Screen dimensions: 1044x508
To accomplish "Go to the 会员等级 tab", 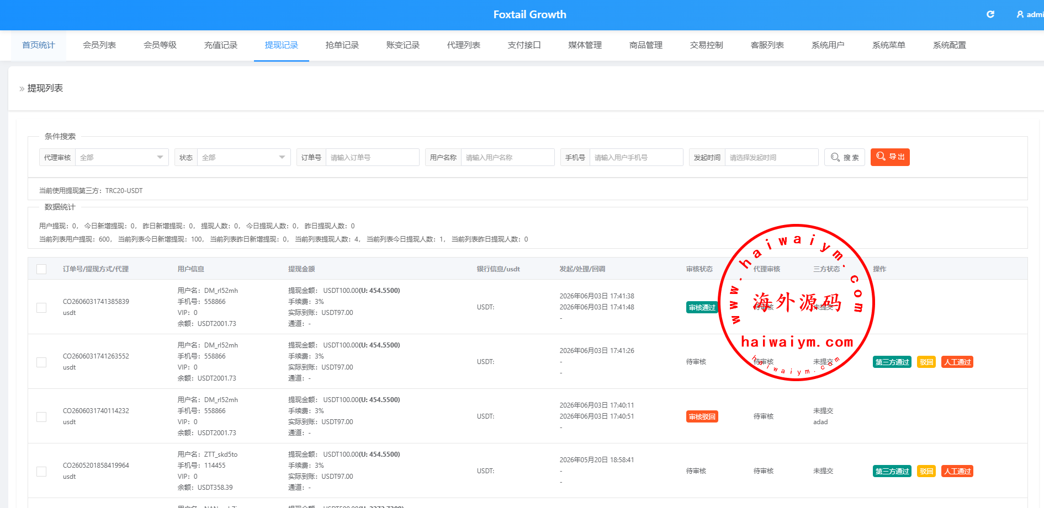I will tap(160, 45).
